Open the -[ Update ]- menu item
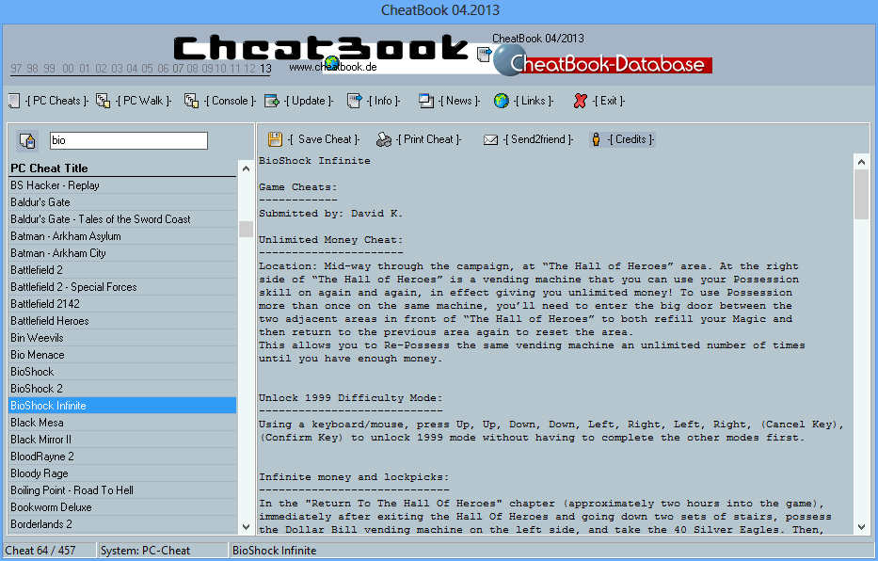878x561 pixels. click(309, 101)
